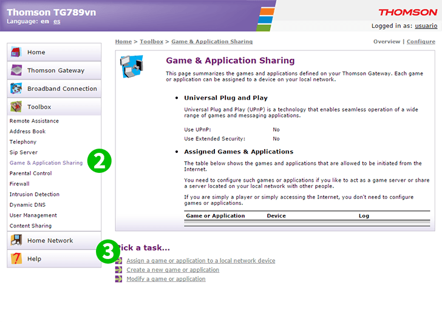This screenshot has height=322, width=442.
Task: Click the usuario account link
Action: tap(426, 26)
